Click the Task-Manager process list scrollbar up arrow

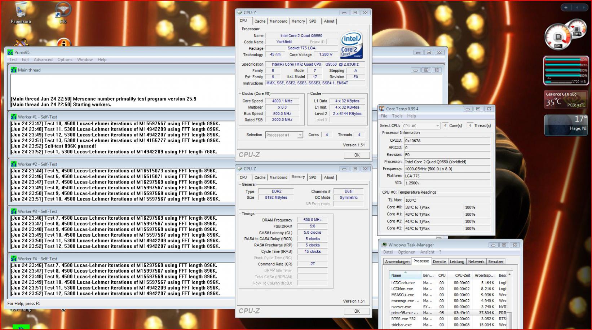point(509,275)
